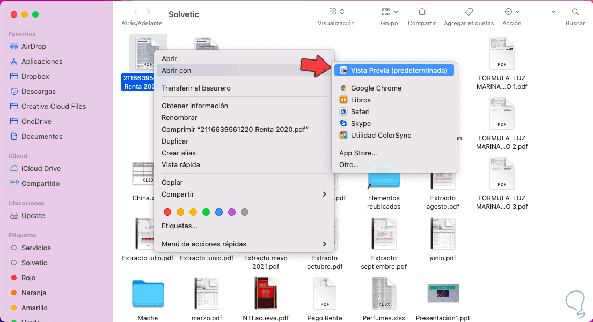Expand Menú de acciones rápidas submenu
Image resolution: width=593 pixels, height=322 pixels.
coord(244,244)
